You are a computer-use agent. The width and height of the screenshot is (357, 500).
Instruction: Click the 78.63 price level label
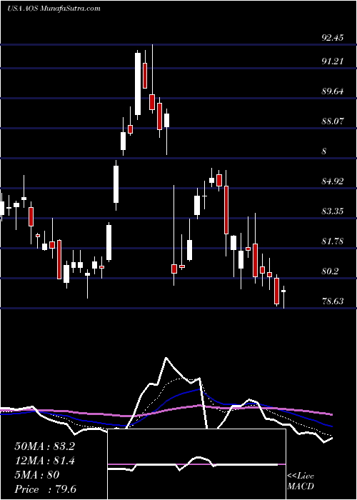333,301
